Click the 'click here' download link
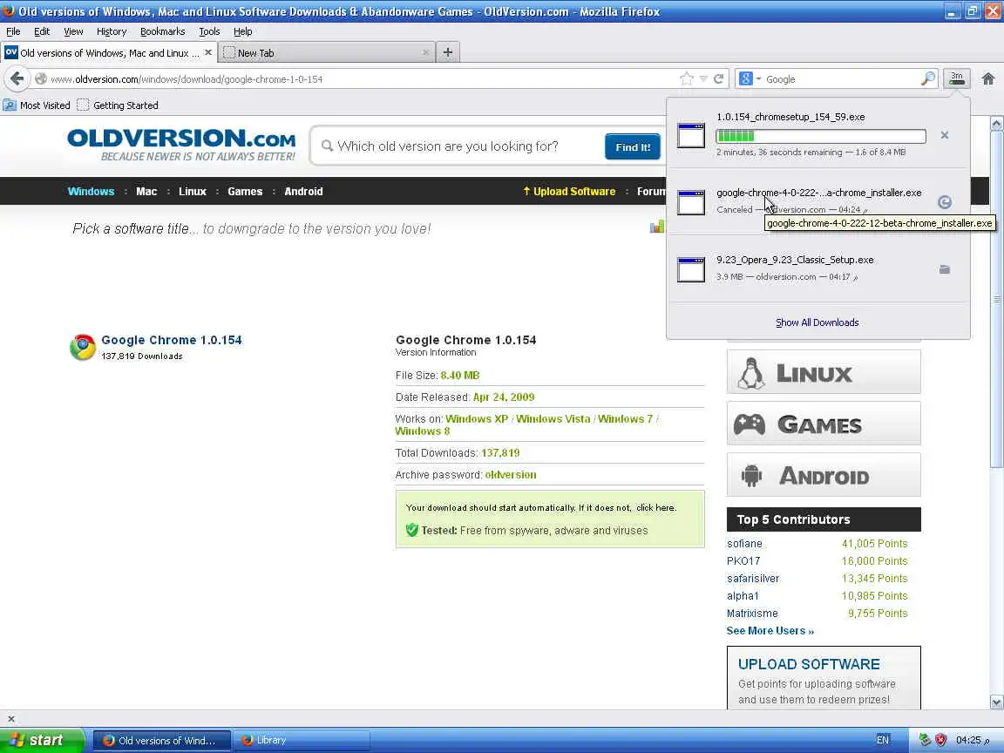The image size is (1004, 753). tap(655, 508)
